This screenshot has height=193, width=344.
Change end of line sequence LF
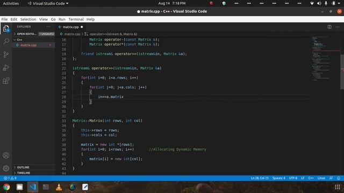pyautogui.click(x=303, y=178)
